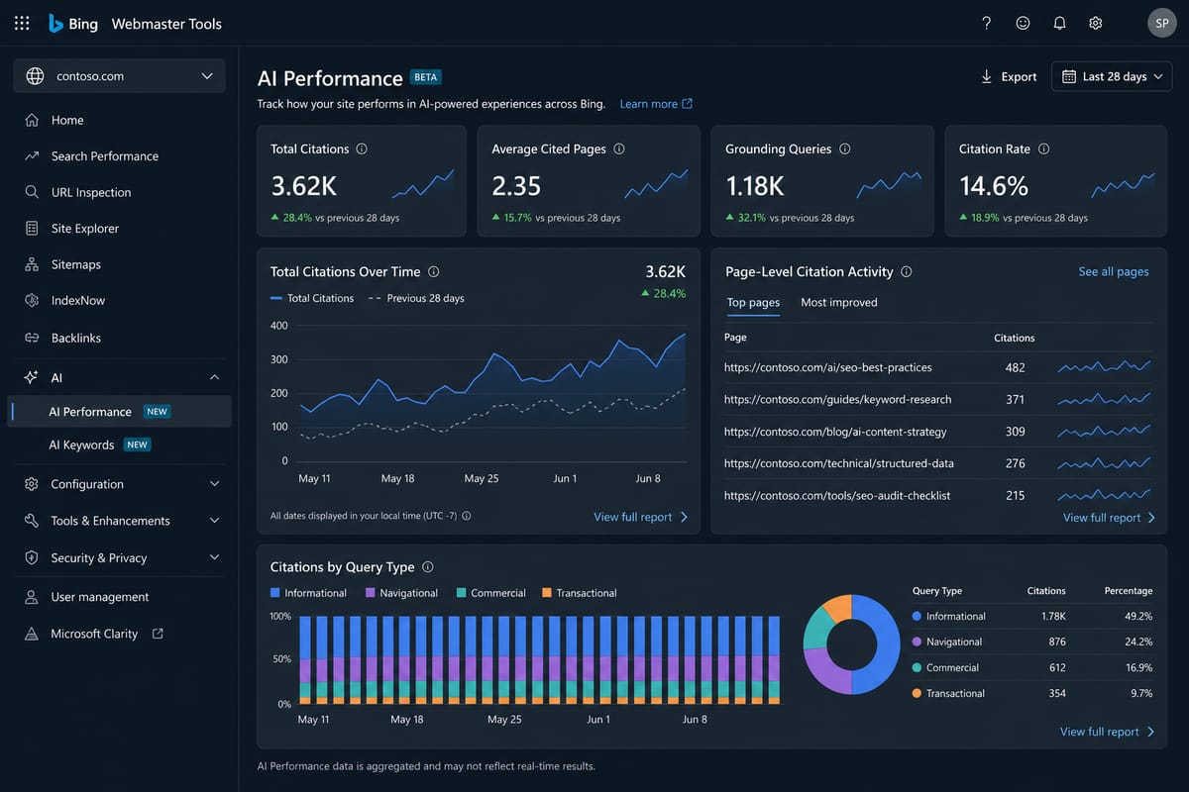Click the Home house icon
1189x792 pixels.
click(31, 120)
